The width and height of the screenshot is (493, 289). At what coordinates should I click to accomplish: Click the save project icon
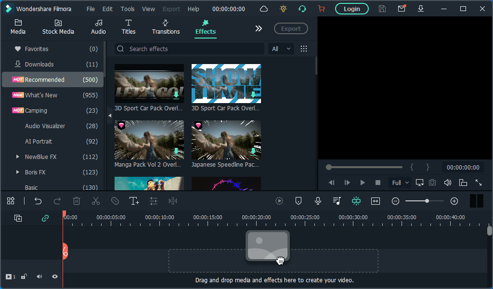pyautogui.click(x=382, y=9)
